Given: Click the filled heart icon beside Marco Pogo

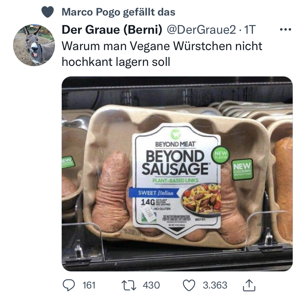Looking at the screenshot, I should pos(48,12).
